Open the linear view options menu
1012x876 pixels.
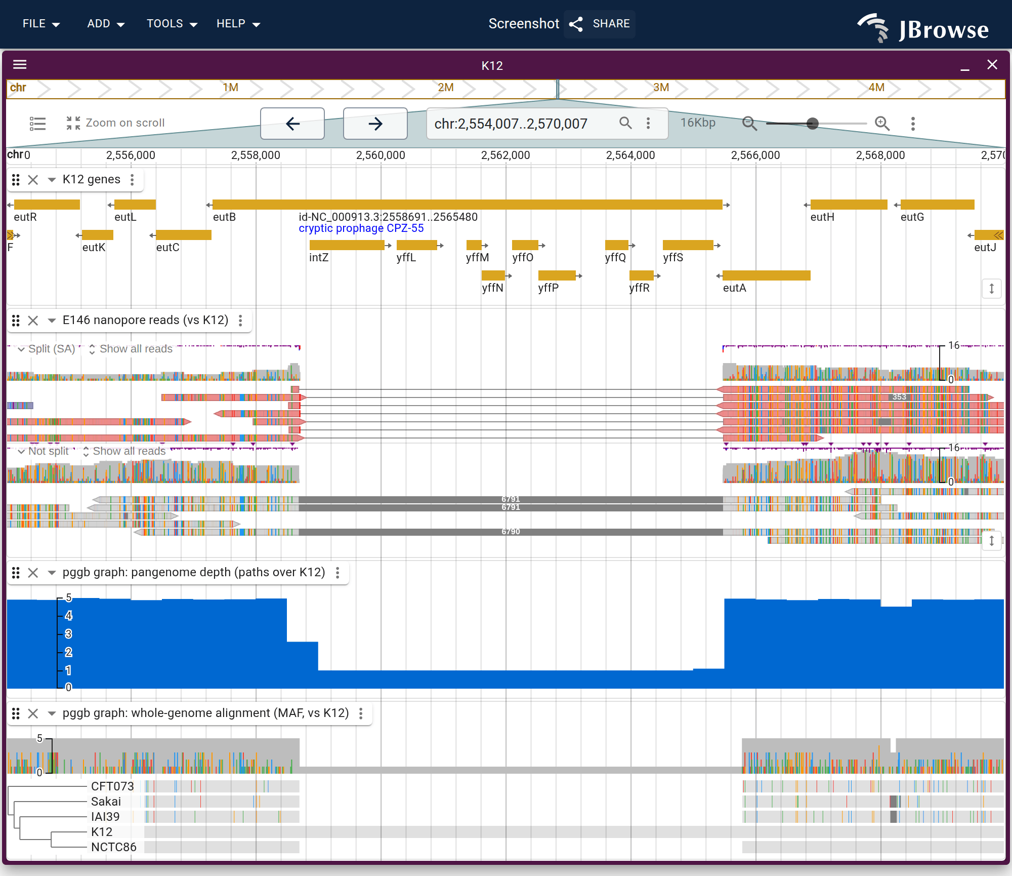913,124
